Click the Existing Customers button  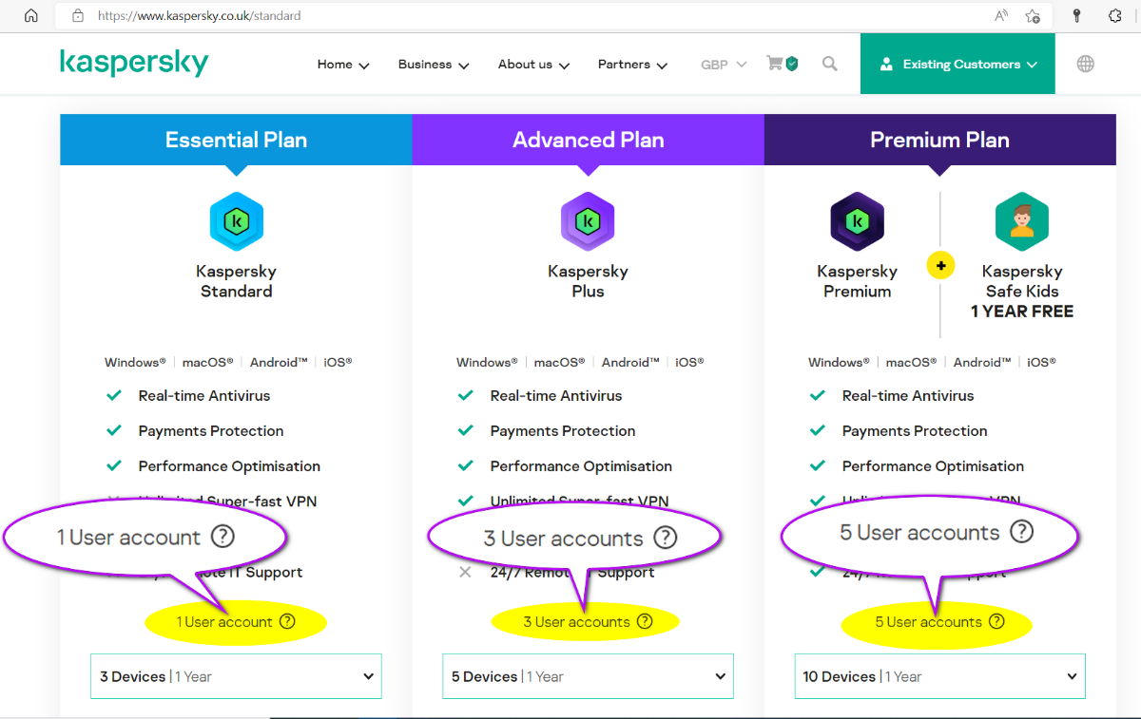pos(957,65)
